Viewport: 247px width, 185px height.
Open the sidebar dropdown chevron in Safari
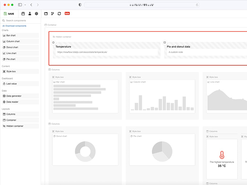point(25,5)
